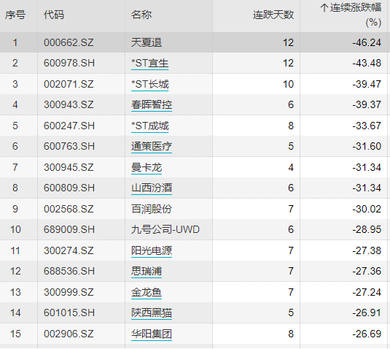Select stock code 688536.SH
Image resolution: width=390 pixels, height=349 pixels.
[x=69, y=272]
